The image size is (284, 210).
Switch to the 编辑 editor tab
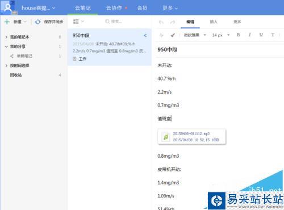click(190, 22)
